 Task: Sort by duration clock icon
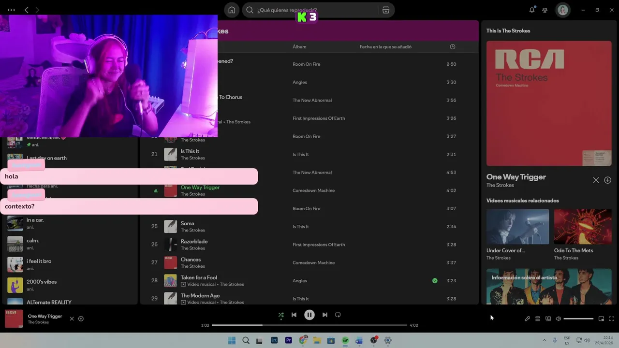[453, 47]
